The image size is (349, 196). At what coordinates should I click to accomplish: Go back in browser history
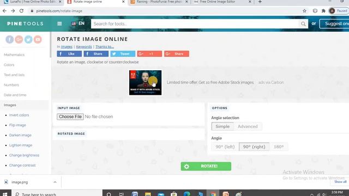tap(4, 11)
